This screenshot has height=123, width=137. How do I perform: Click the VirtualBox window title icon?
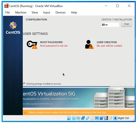(x=6, y=6)
